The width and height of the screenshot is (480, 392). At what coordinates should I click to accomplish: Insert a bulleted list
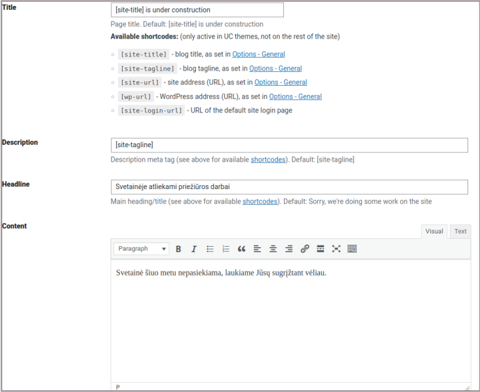(210, 249)
